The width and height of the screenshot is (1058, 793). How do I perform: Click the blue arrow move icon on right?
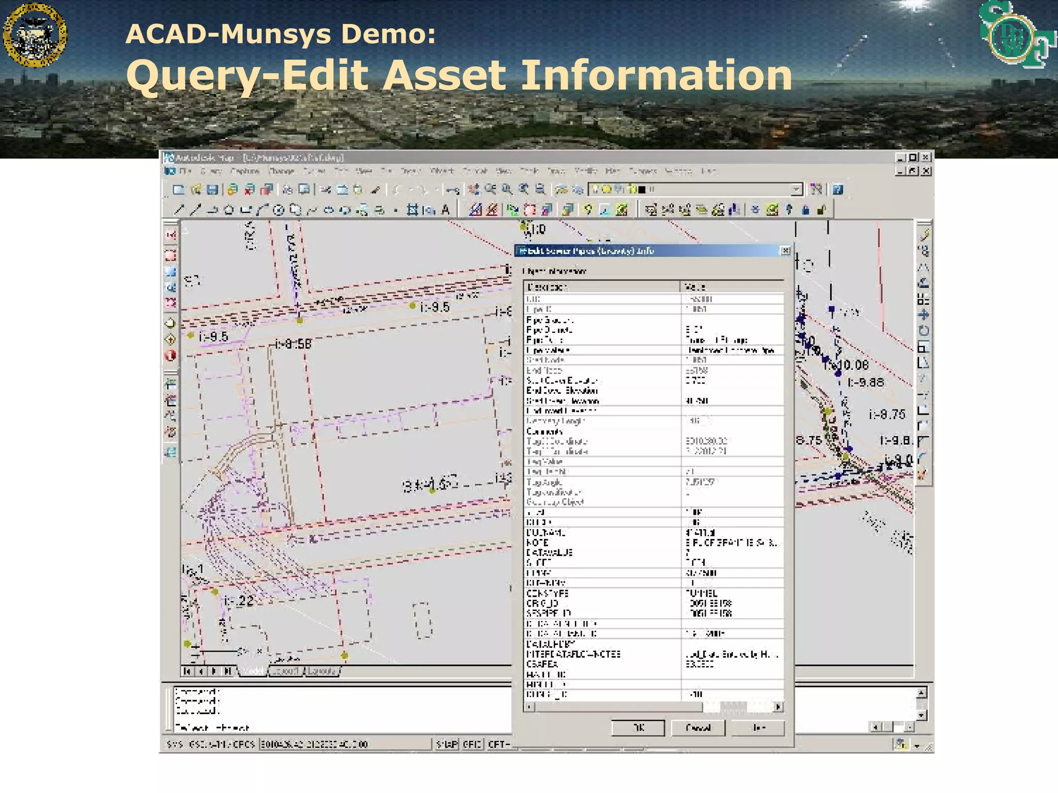pos(924,314)
